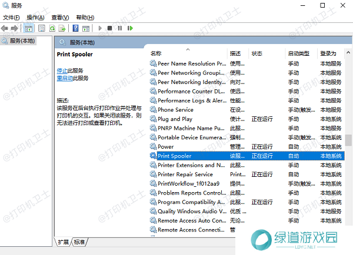
Task: Click the Forward arrow toolbar icon
Action: pyautogui.click(x=14, y=28)
